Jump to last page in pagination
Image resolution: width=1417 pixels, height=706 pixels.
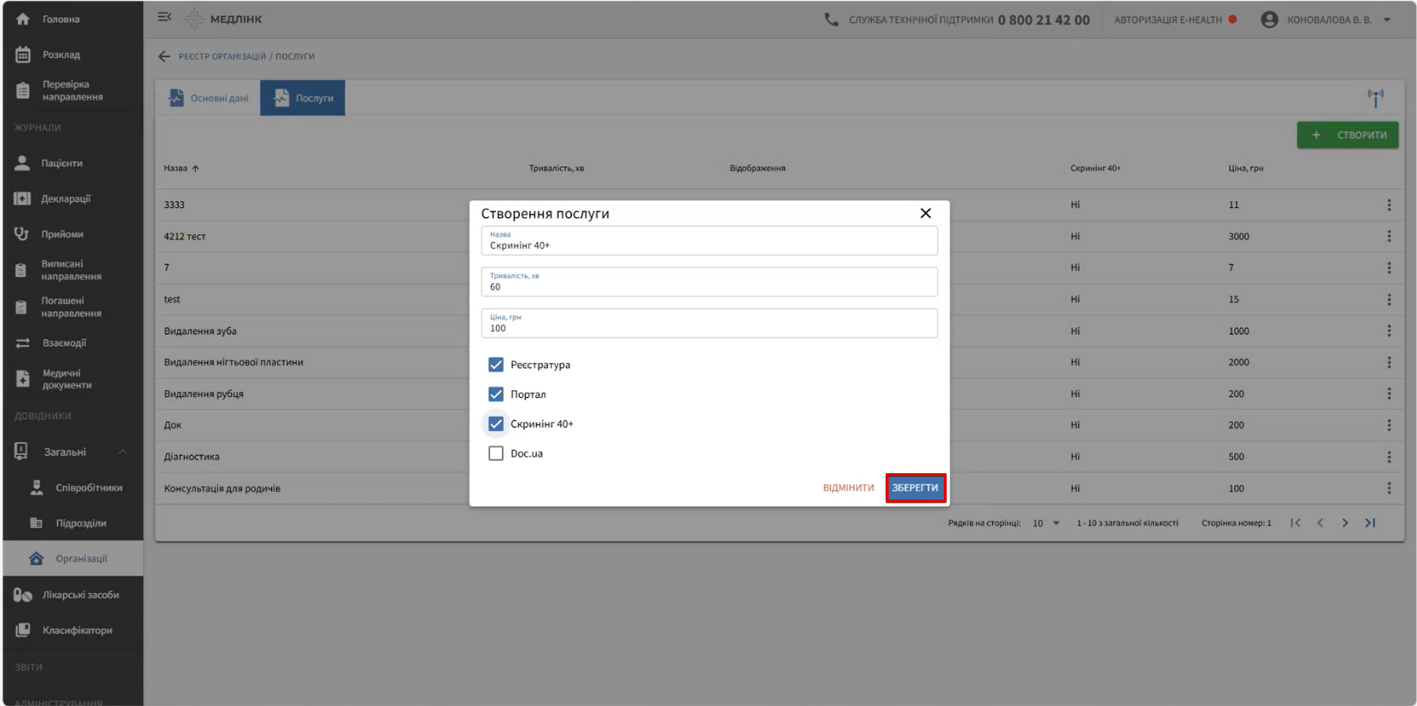coord(1370,523)
